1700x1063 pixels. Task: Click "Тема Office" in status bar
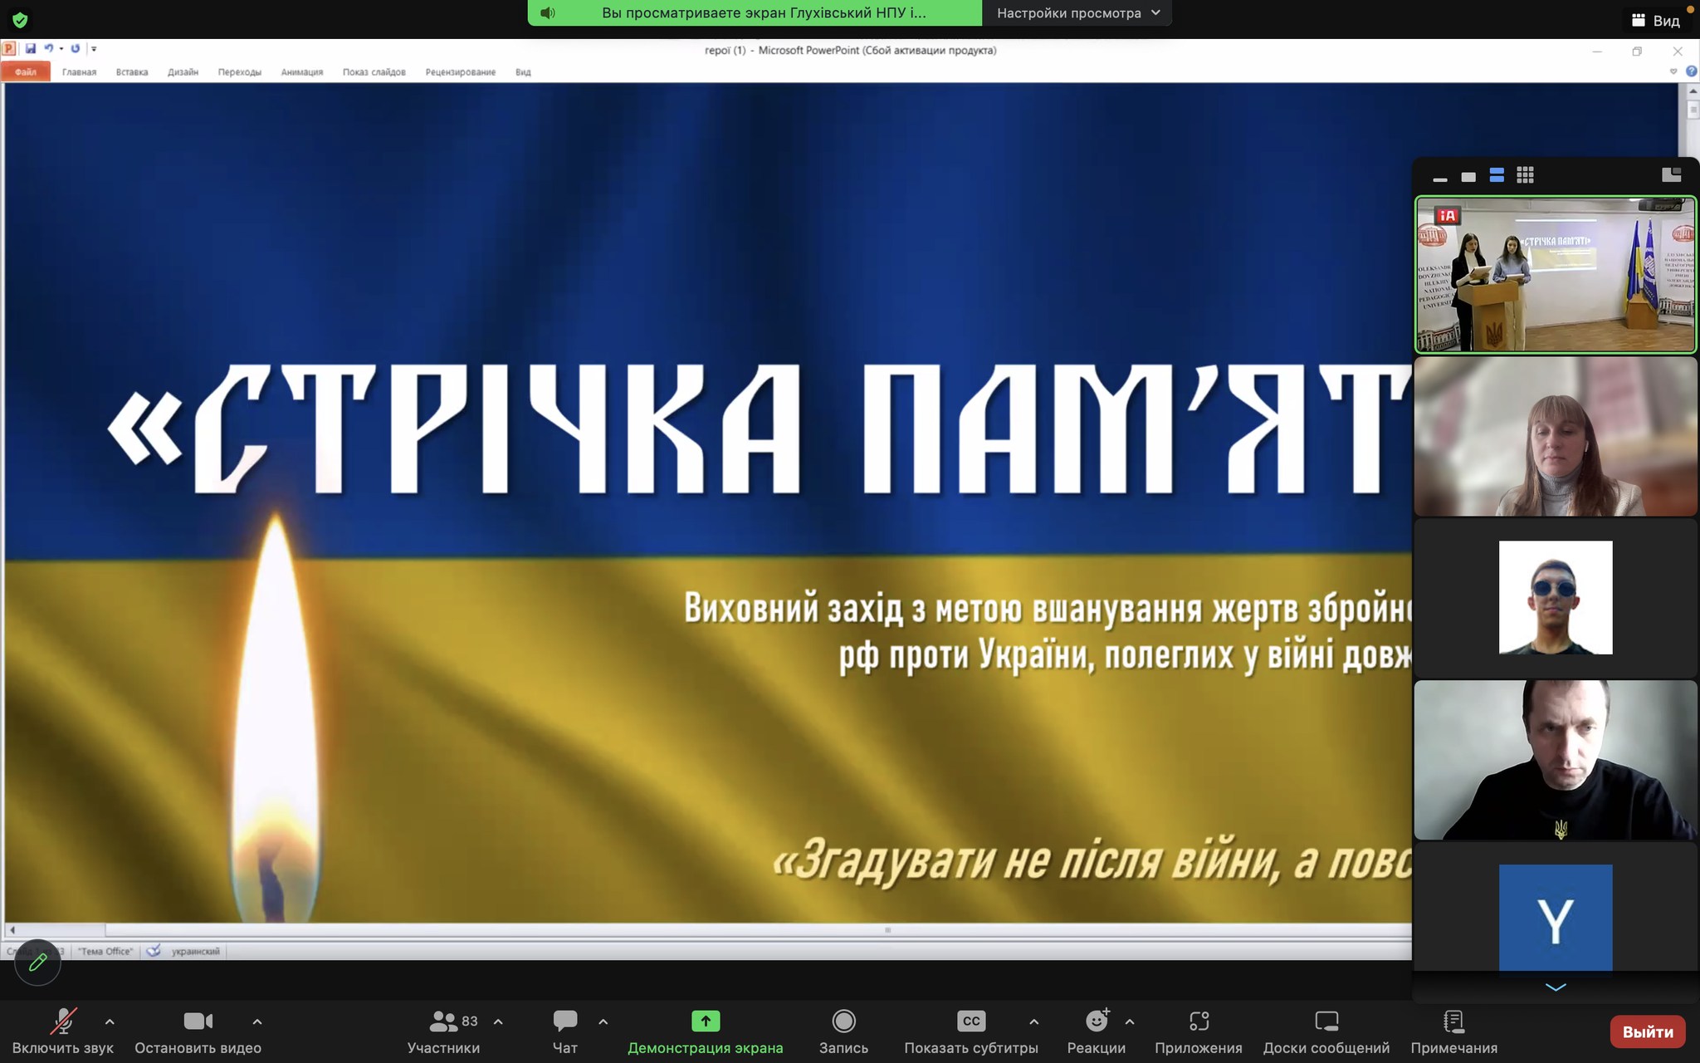click(x=106, y=952)
